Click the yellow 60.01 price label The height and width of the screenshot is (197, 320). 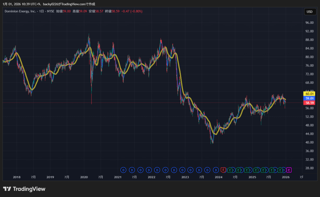tap(309, 93)
